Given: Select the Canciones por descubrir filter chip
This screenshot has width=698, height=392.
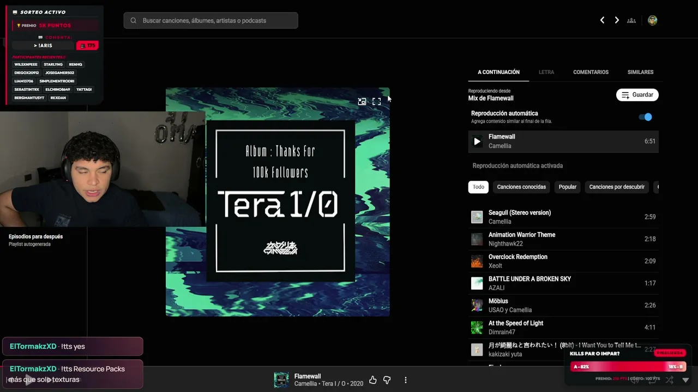Looking at the screenshot, I should click(x=617, y=187).
